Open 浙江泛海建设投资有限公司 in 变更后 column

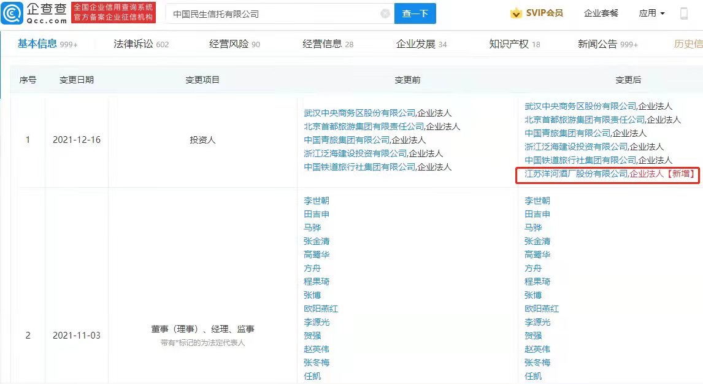(x=575, y=147)
